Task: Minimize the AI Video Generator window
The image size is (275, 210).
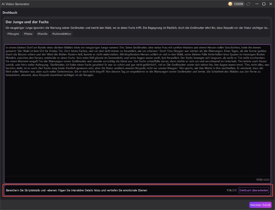Action: [257, 4]
